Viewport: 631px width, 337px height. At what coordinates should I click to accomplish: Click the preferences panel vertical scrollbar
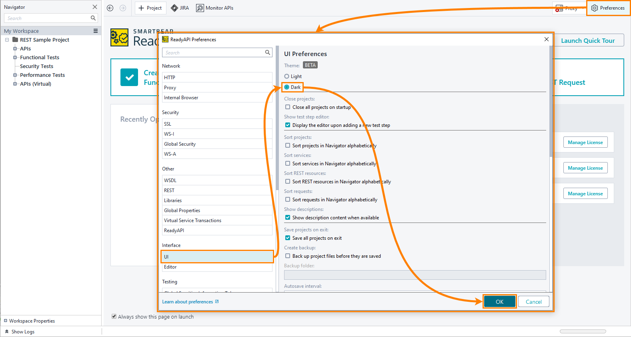(551, 100)
